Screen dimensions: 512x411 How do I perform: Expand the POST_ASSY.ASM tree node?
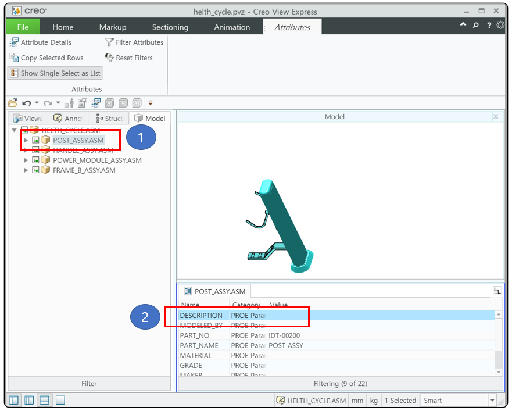point(26,141)
